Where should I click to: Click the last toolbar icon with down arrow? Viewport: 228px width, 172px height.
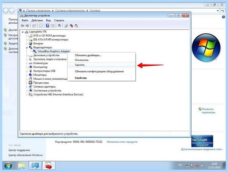[x=76, y=26]
